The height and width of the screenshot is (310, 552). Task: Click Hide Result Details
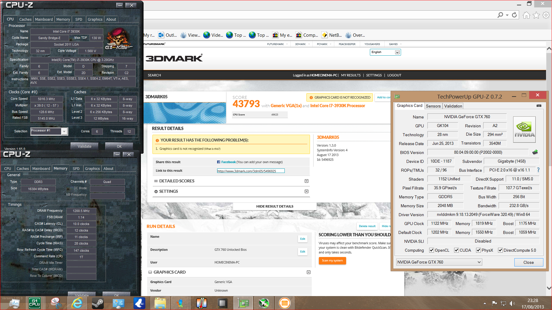275,206
